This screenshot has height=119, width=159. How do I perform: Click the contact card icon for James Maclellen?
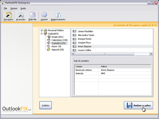pos(74,31)
